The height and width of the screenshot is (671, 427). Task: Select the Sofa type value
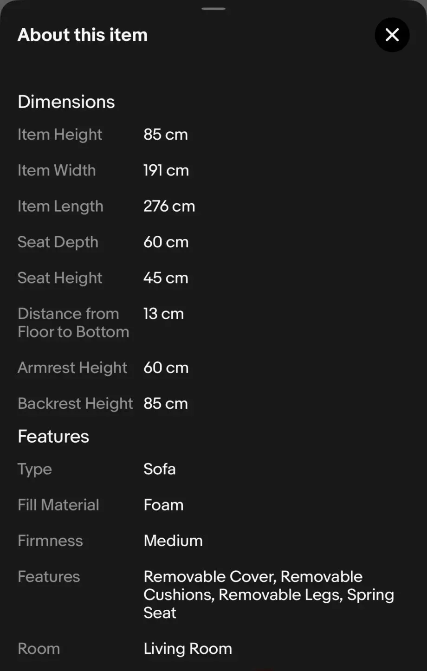point(160,469)
